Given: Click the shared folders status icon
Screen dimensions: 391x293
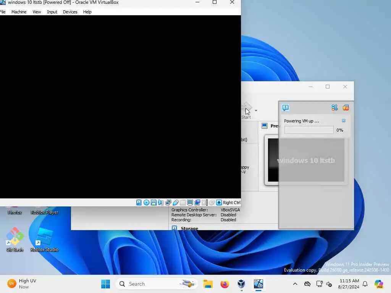Looking at the screenshot, I should [183, 203].
